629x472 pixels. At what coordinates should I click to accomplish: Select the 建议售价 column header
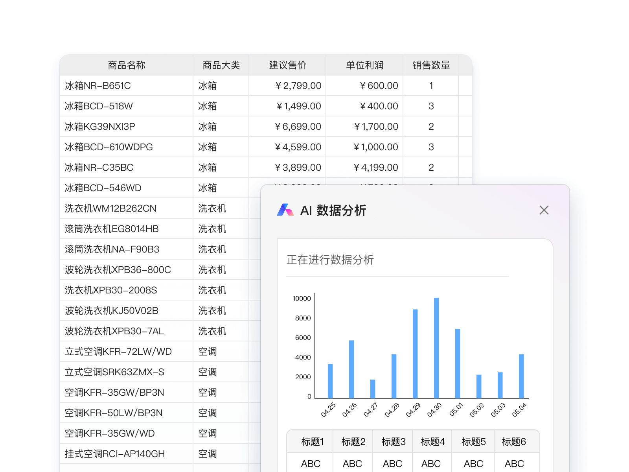(x=287, y=65)
